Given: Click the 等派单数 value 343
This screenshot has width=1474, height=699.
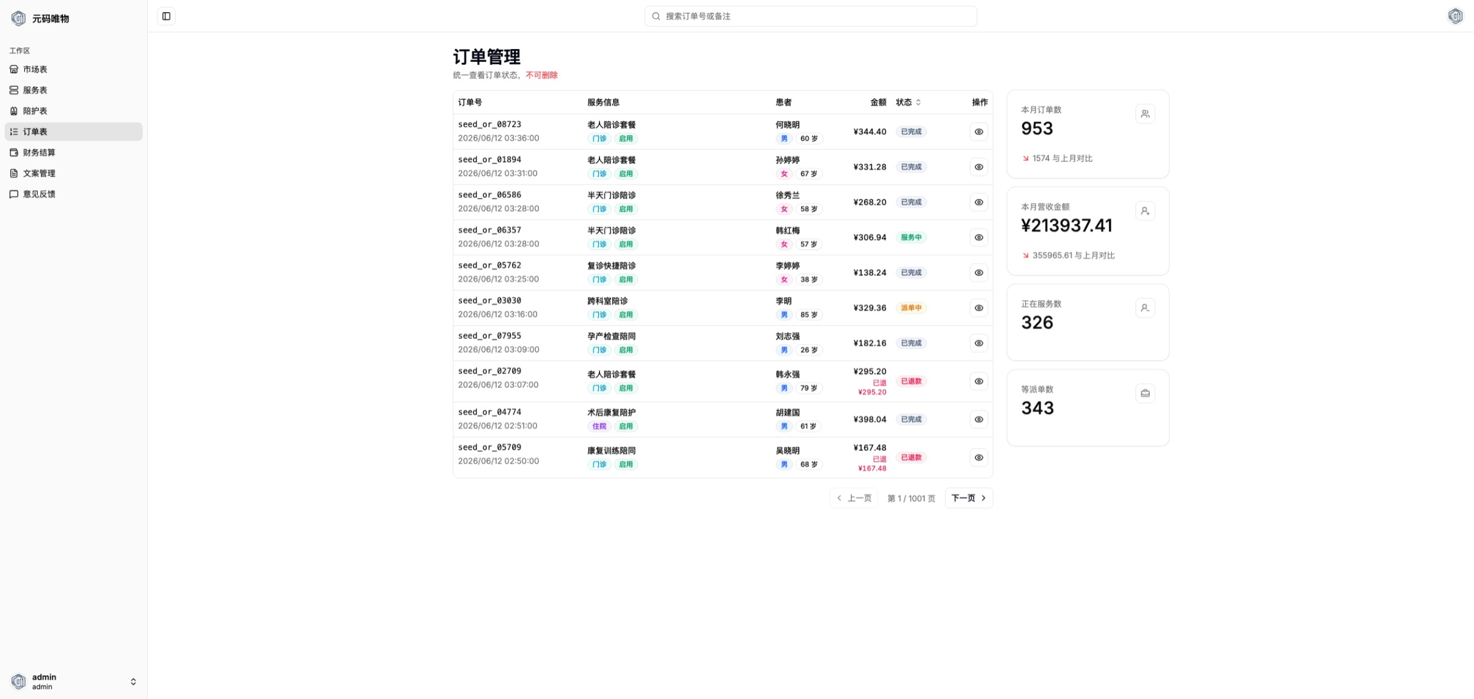Looking at the screenshot, I should tap(1037, 408).
